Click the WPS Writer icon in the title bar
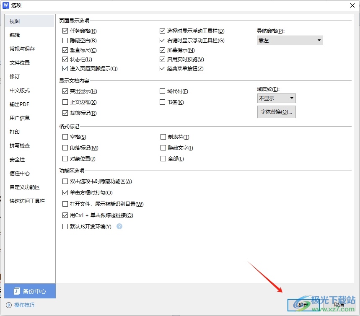The height and width of the screenshot is (316, 360). coord(6,5)
